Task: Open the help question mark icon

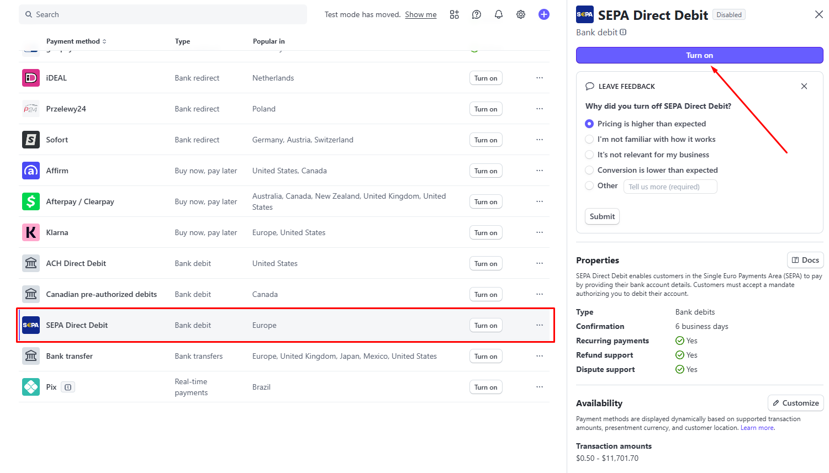Action: (477, 14)
